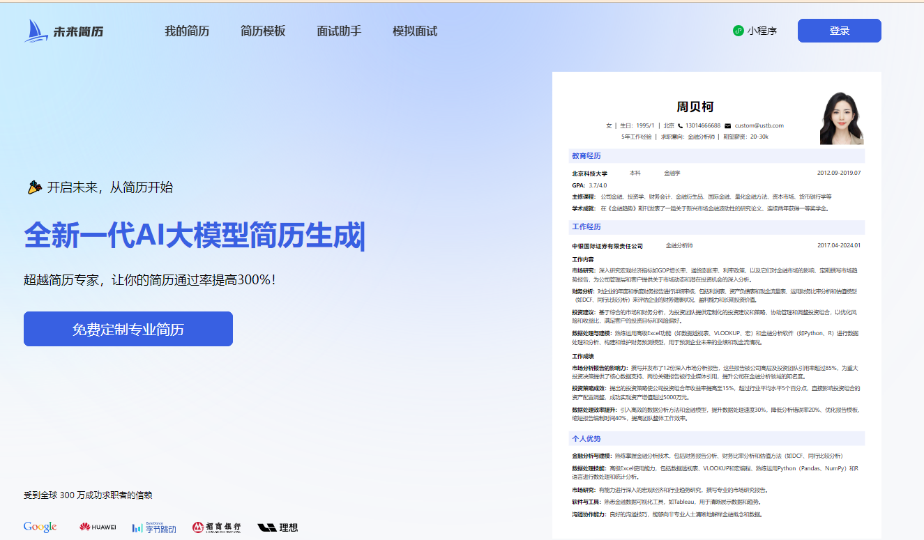Click the email envelope icon in resume
924x540 pixels.
(x=728, y=125)
